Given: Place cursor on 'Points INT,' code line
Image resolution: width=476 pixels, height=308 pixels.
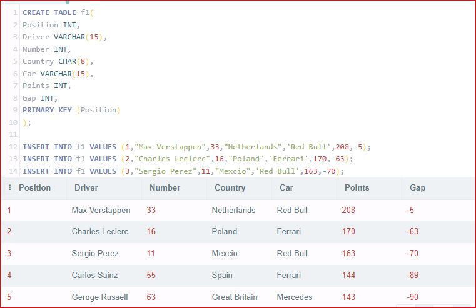Looking at the screenshot, I should click(46, 86).
